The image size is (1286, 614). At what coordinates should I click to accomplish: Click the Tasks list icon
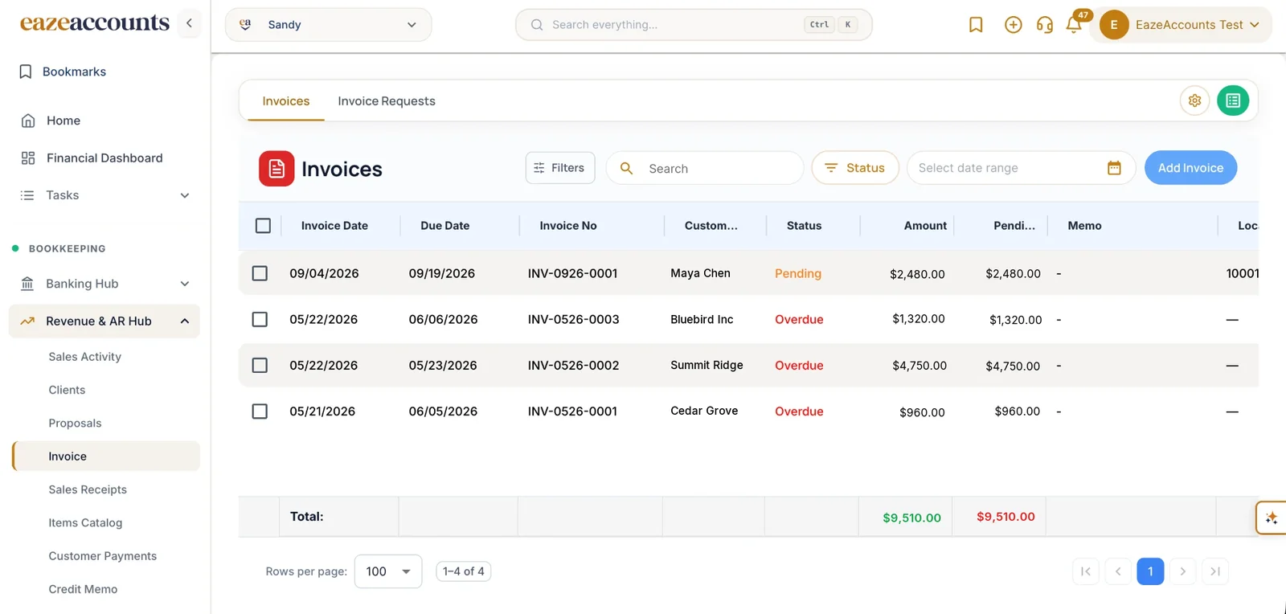pos(27,195)
